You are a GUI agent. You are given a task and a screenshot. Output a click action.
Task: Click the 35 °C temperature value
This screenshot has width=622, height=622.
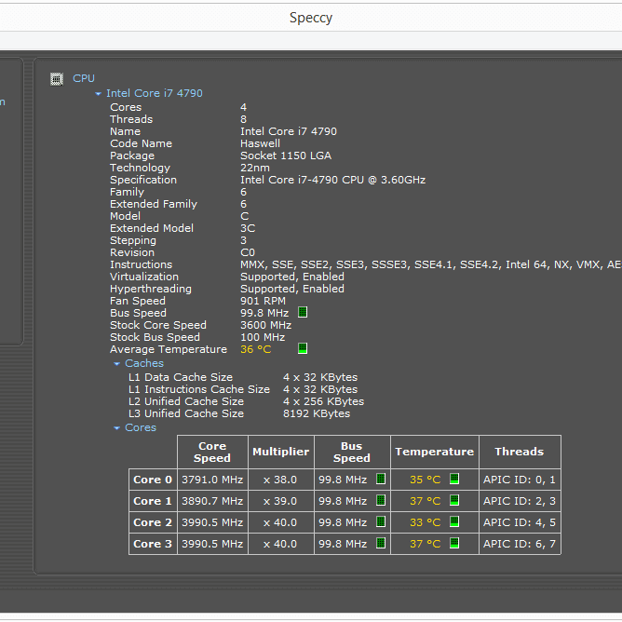coord(426,480)
